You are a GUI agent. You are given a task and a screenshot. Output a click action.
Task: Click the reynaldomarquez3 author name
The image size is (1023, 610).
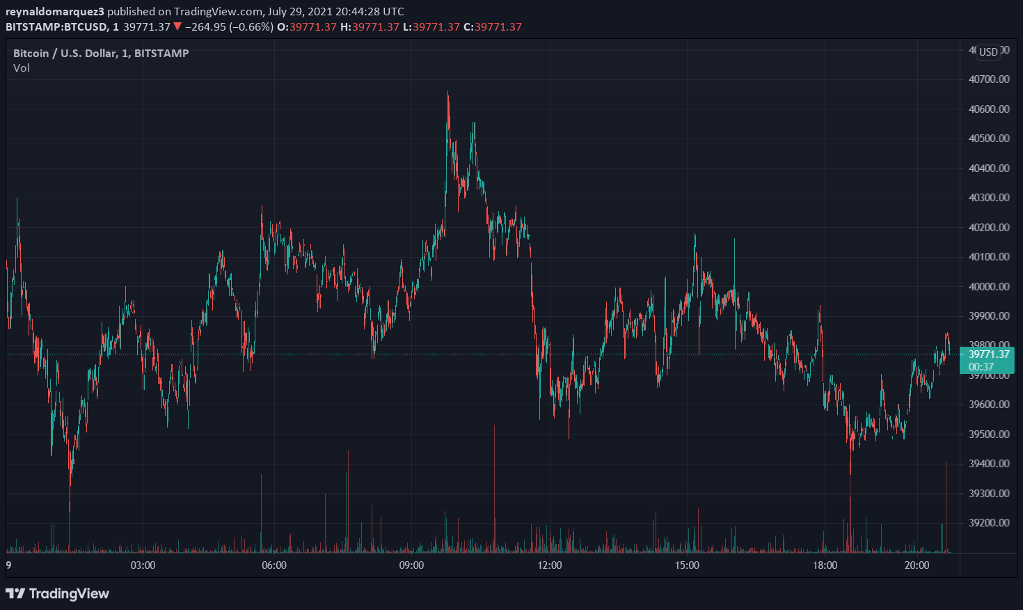[55, 12]
